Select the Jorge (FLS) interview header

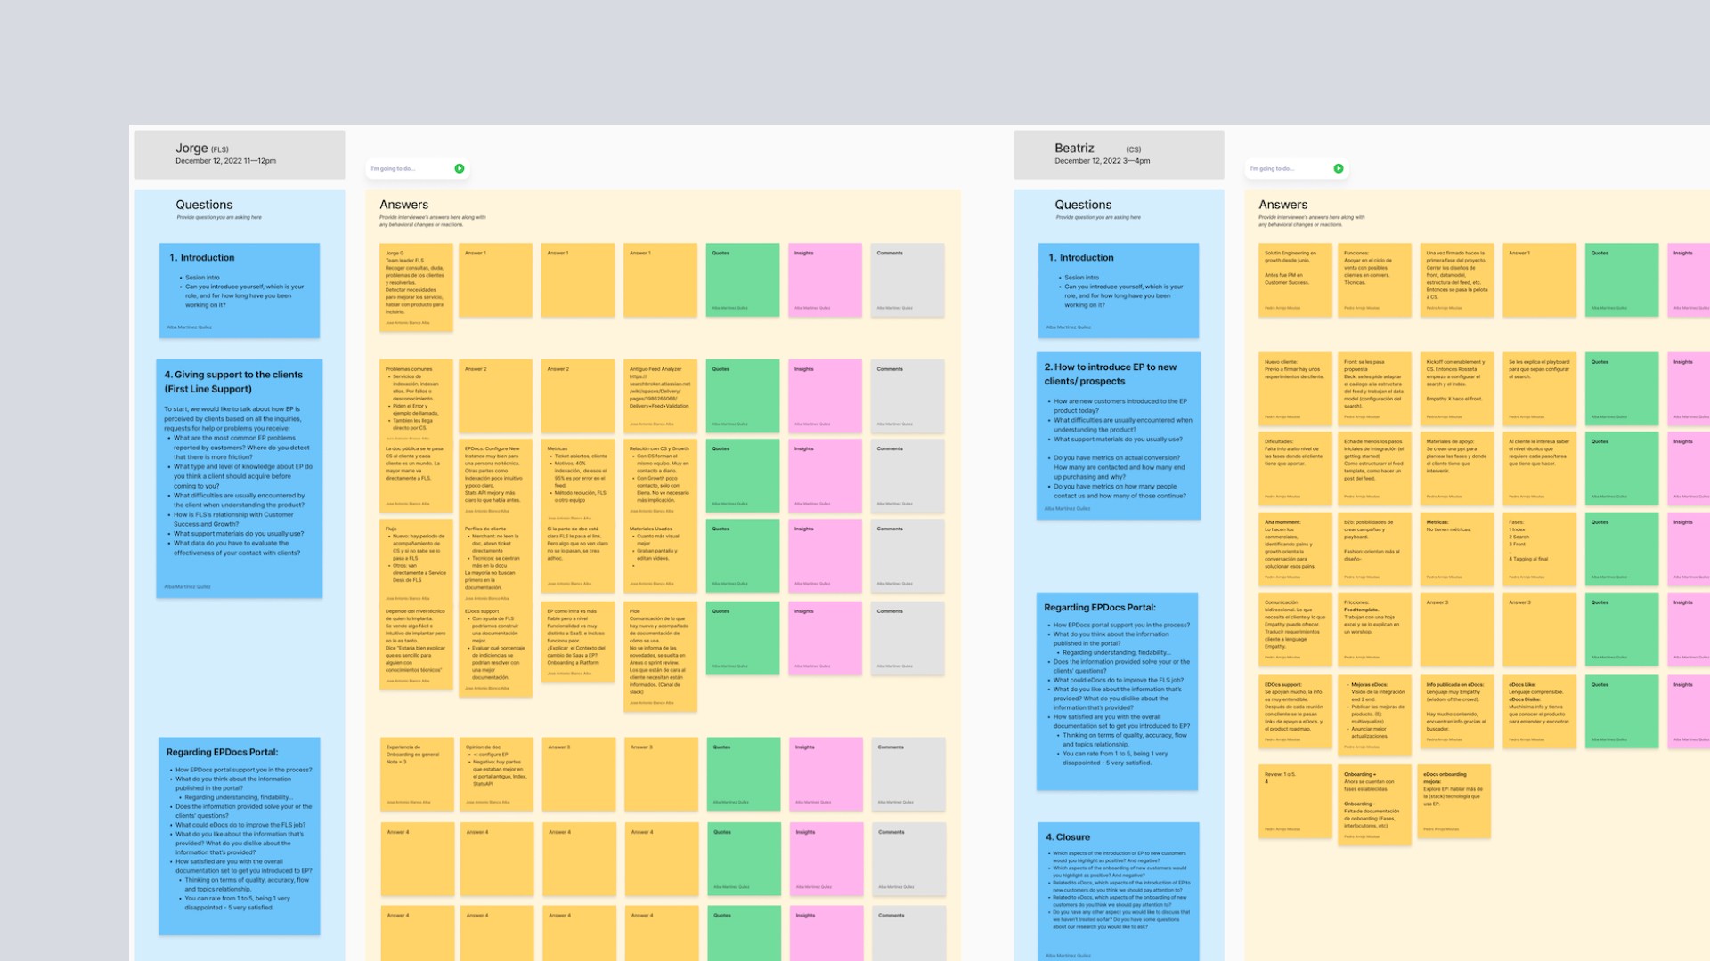[x=240, y=155]
